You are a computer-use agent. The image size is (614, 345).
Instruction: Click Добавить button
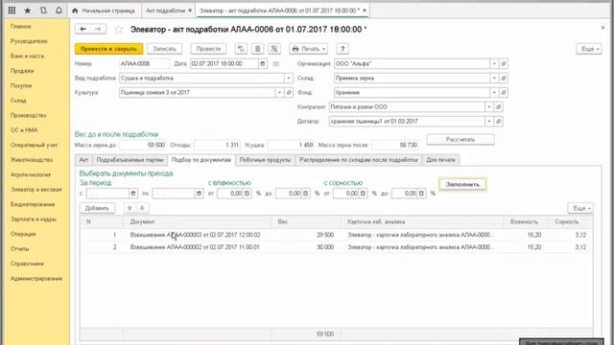97,208
